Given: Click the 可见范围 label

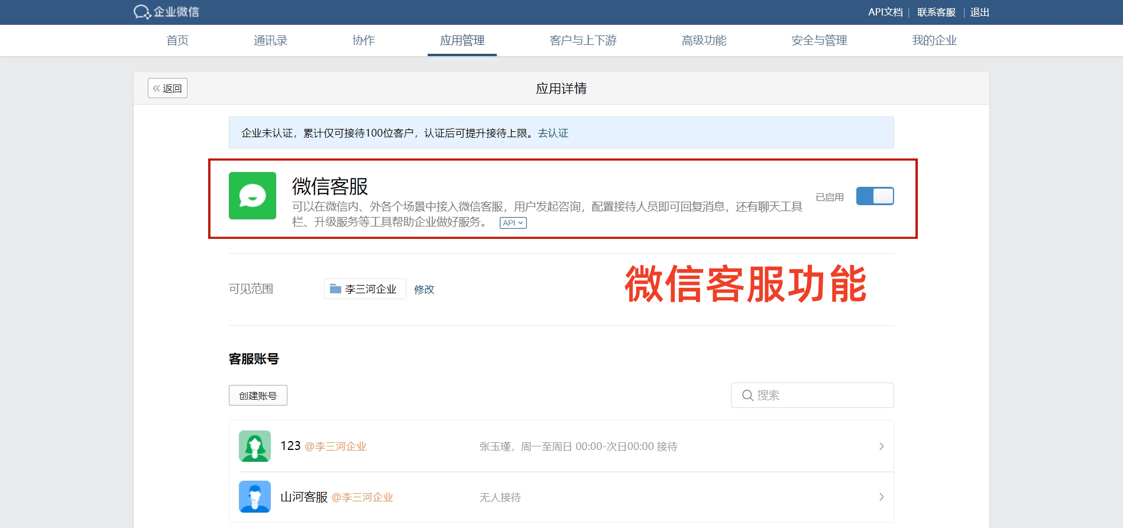Looking at the screenshot, I should tap(251, 289).
